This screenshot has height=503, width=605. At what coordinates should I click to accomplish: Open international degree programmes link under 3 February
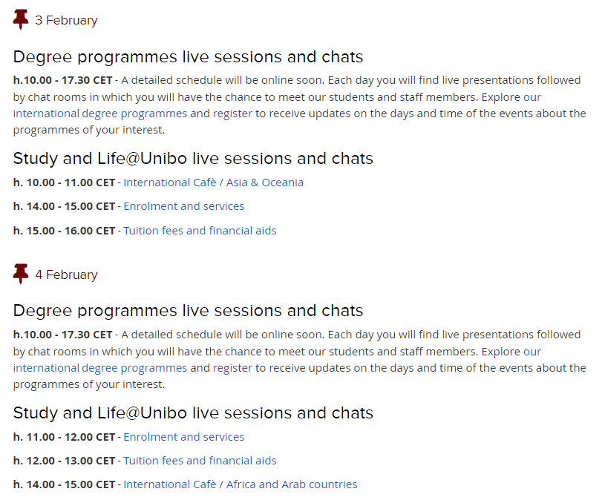click(100, 114)
